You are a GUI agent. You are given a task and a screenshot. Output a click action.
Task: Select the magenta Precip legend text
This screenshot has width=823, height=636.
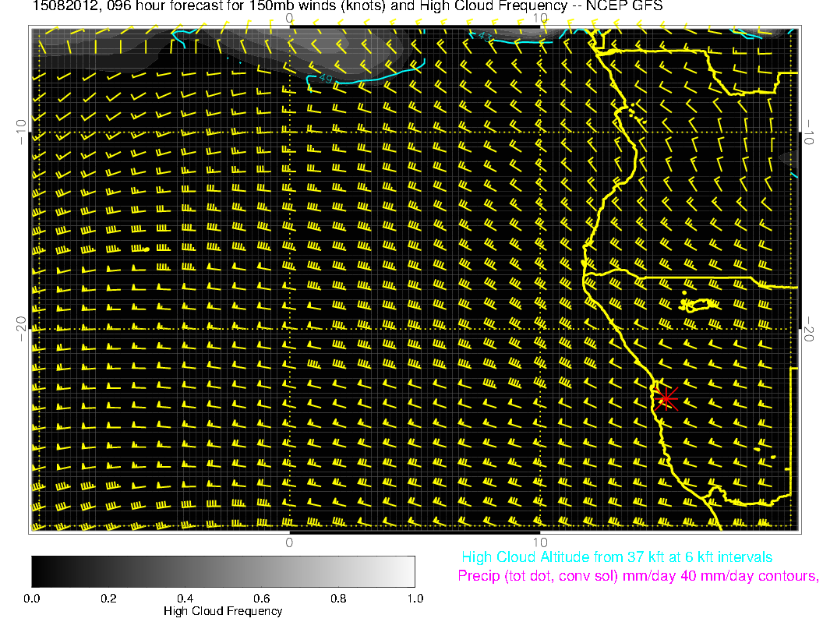638,577
